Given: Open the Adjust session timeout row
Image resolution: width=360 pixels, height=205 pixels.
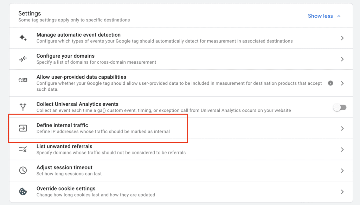Looking at the screenshot, I should click(x=64, y=168).
